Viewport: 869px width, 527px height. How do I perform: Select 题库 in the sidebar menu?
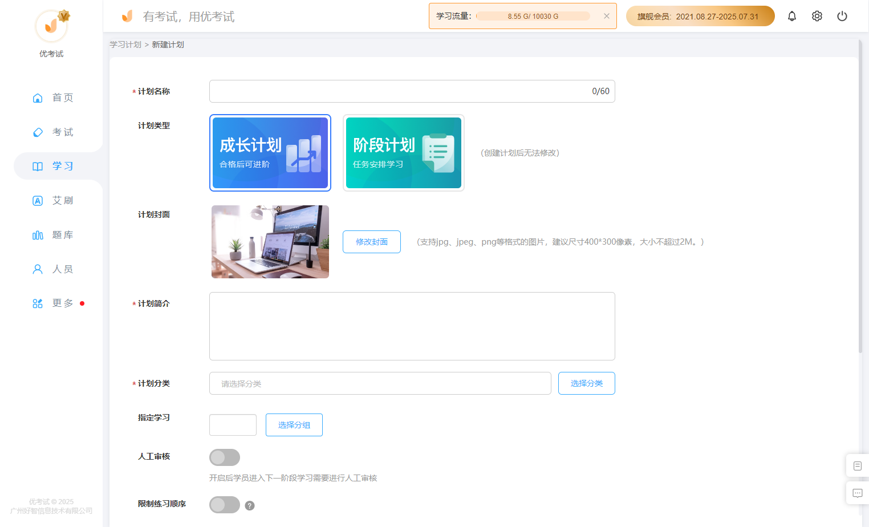(x=63, y=235)
